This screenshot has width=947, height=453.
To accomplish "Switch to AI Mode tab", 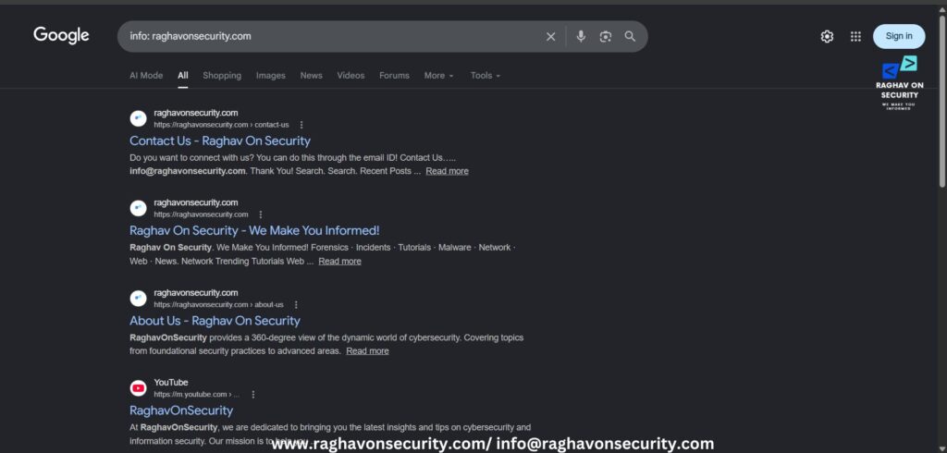I will [x=146, y=76].
